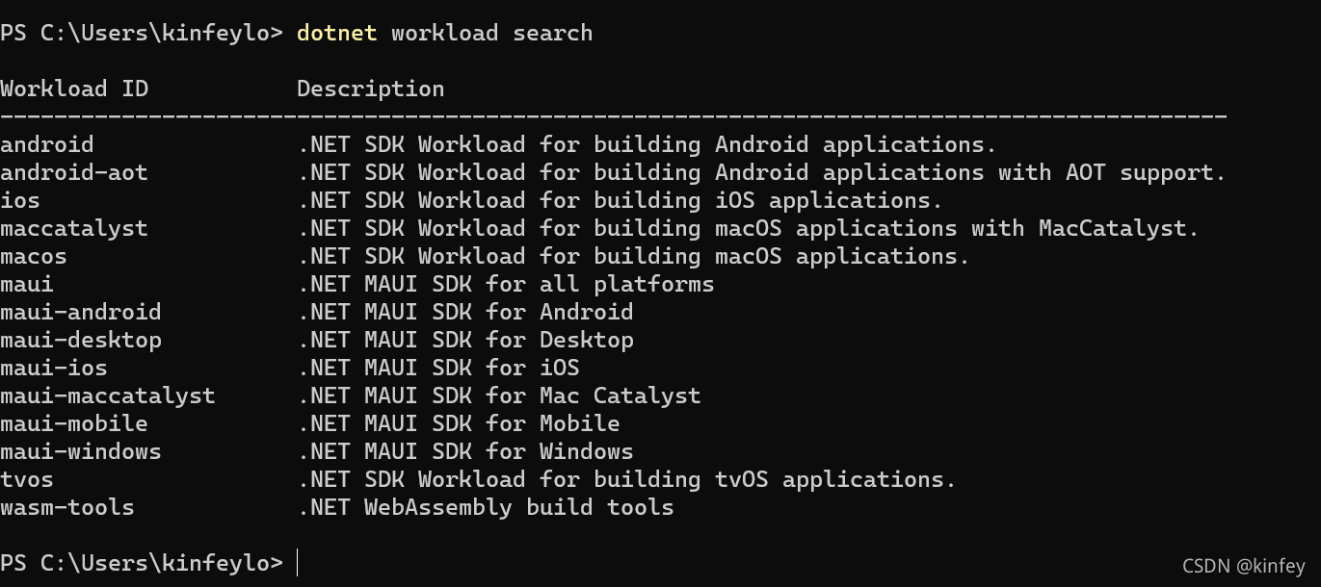Place cursor at the bottom PS prompt

point(298,563)
